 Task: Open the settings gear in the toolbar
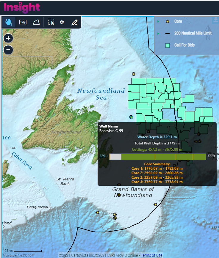click(62, 22)
